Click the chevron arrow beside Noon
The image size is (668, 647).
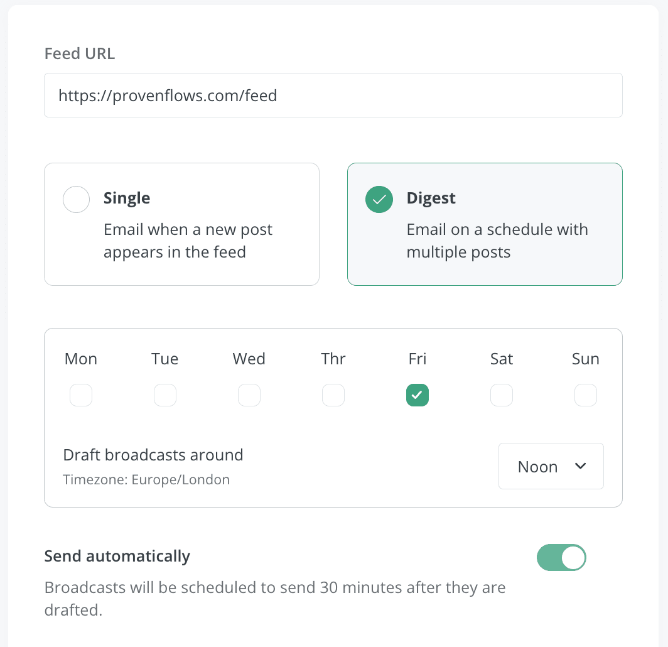tap(581, 466)
